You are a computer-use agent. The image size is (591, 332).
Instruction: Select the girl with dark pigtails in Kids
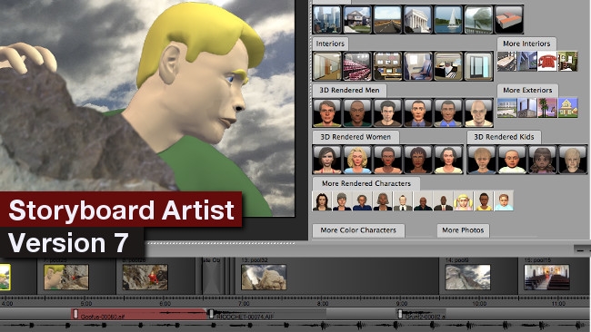click(x=542, y=160)
